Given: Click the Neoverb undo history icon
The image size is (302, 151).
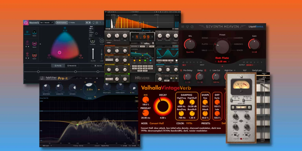Looking at the screenshot, I should click(94, 23).
